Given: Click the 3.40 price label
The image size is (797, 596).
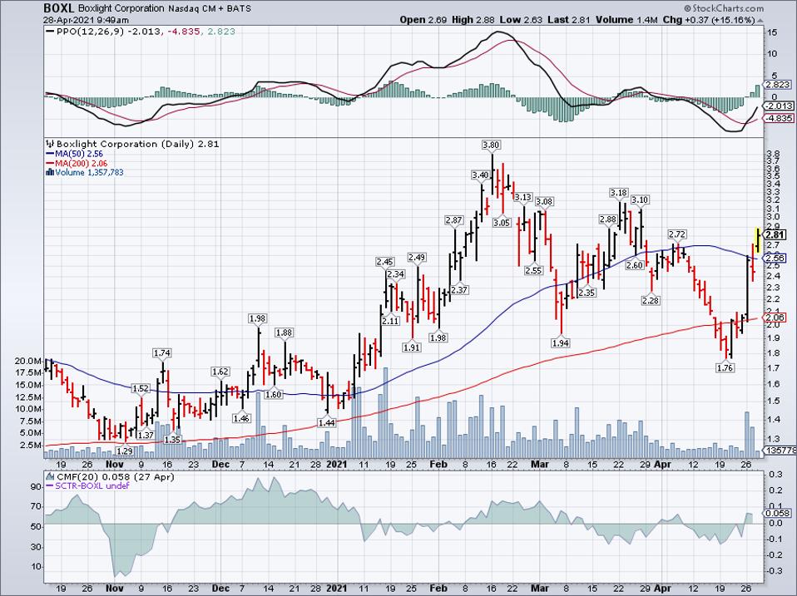Looking at the screenshot, I should click(x=480, y=175).
